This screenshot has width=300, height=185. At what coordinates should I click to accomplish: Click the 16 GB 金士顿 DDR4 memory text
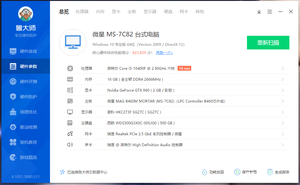pos(135,79)
